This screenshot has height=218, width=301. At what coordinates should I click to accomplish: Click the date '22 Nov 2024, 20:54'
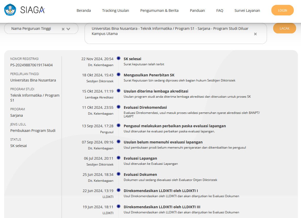[x=97, y=59]
